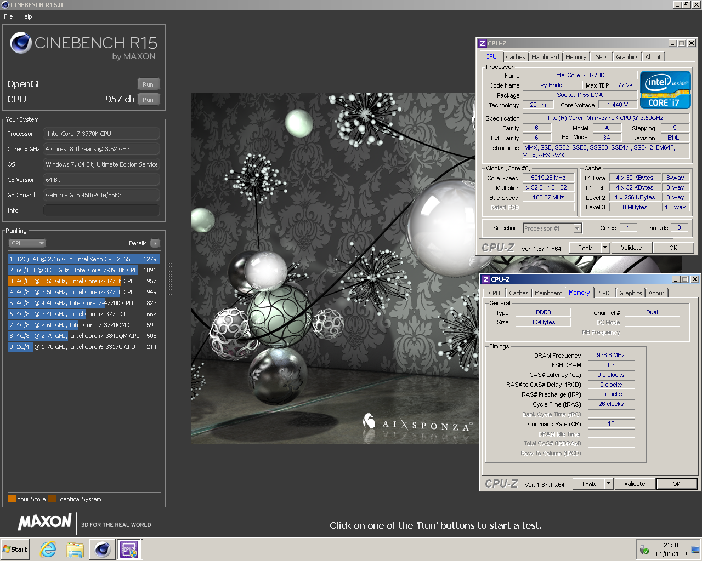Open the File menu
702x561 pixels.
[8, 16]
